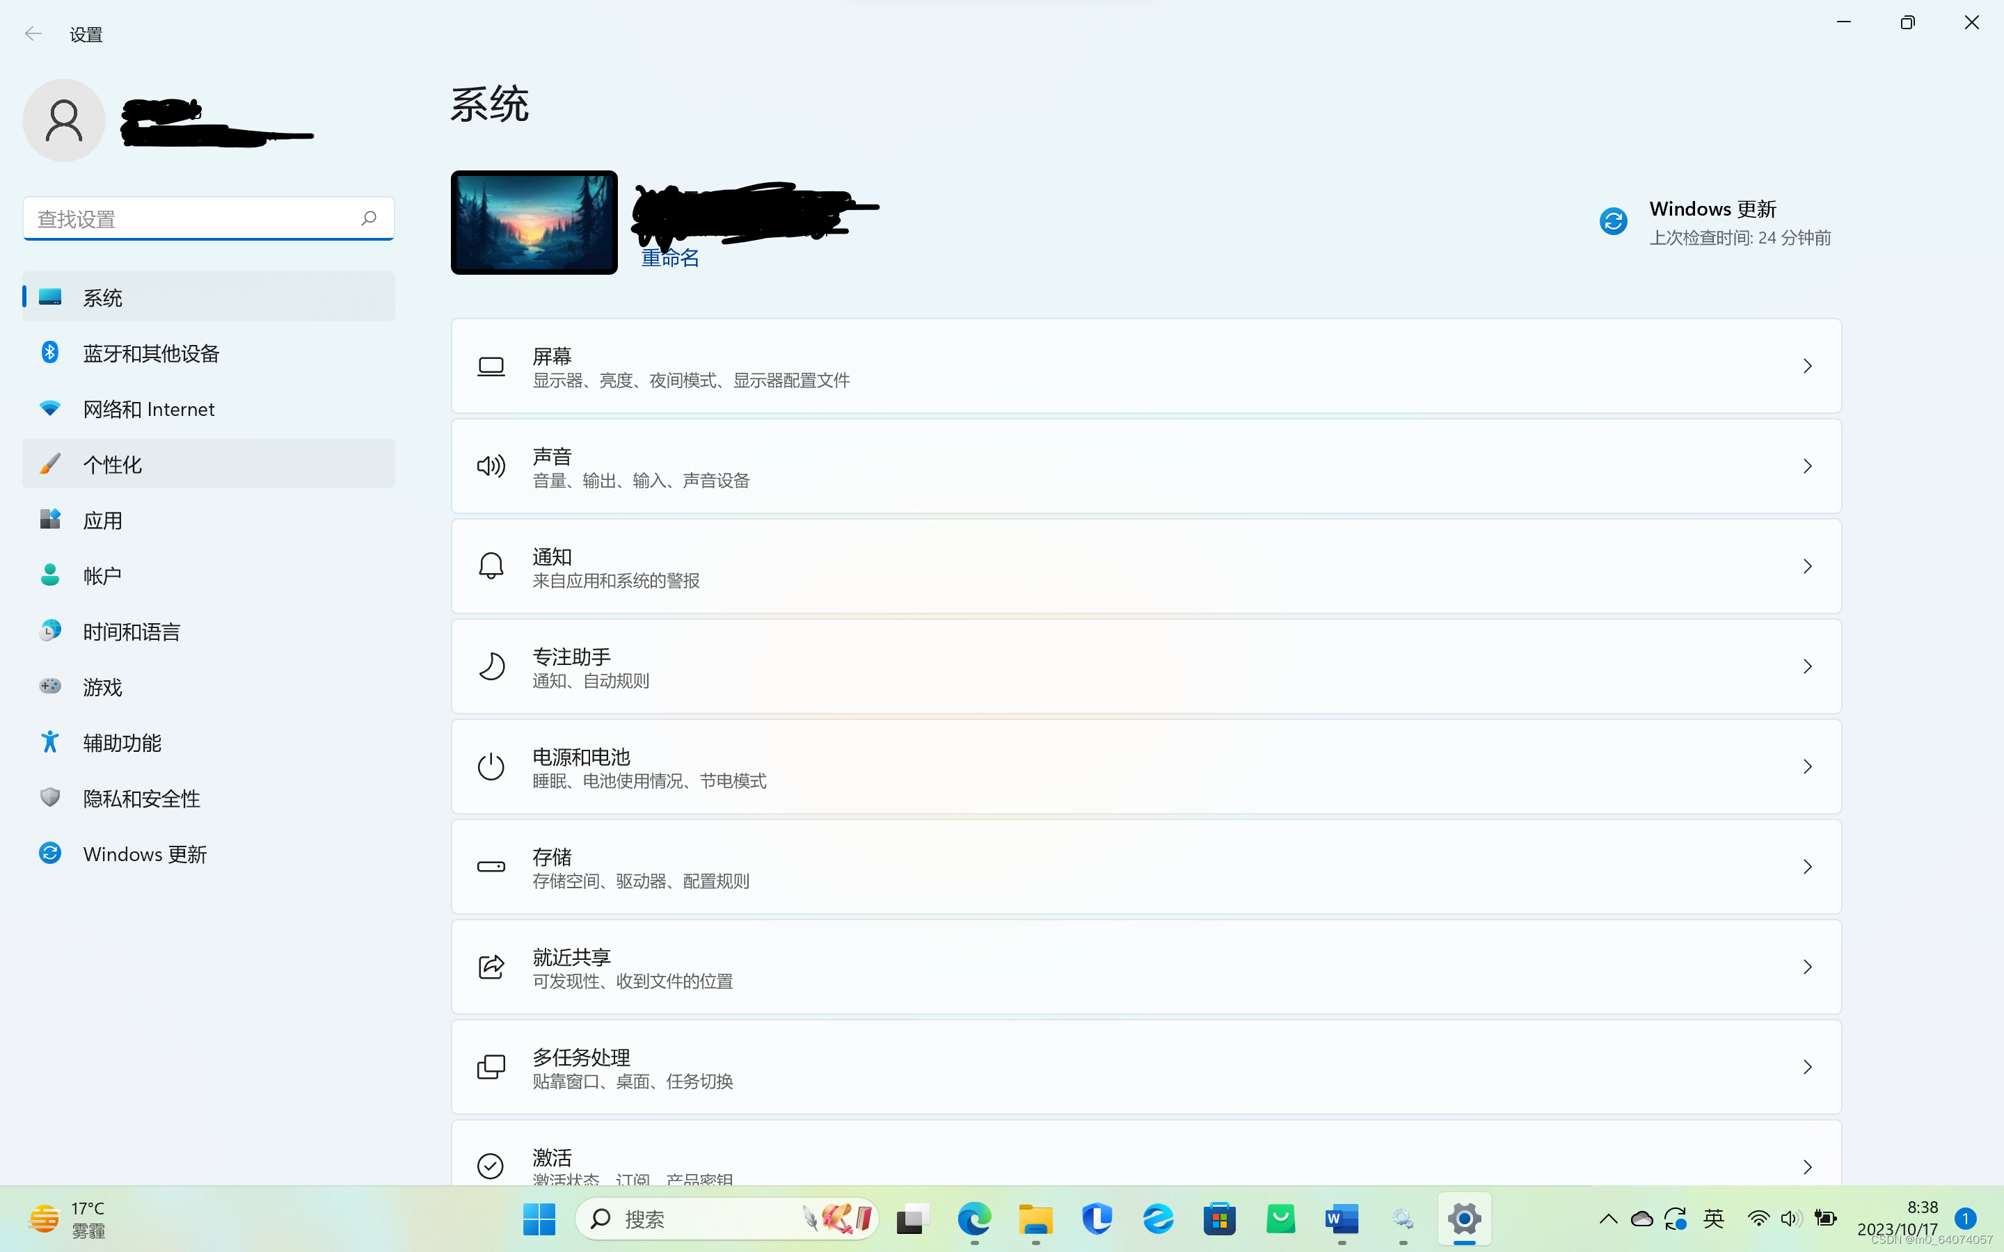This screenshot has width=2004, height=1252.
Task: Open Microsoft Store from the taskbar
Action: click(x=1219, y=1219)
